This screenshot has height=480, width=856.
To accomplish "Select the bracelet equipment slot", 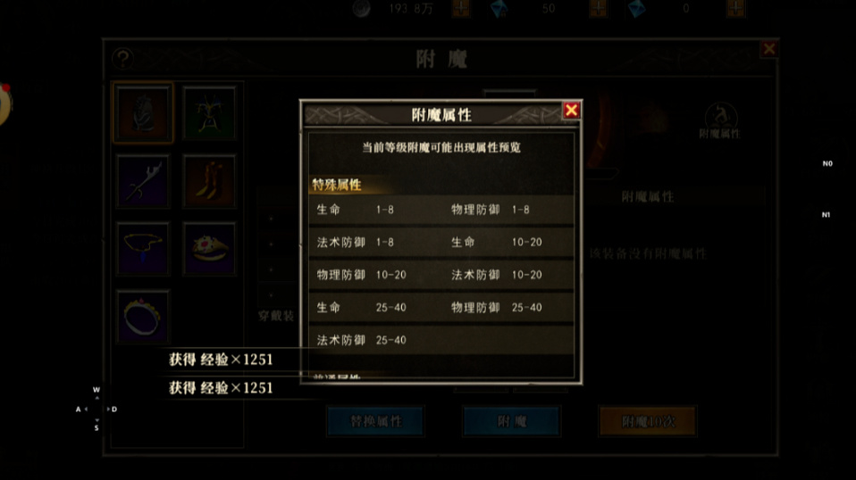I will [x=143, y=317].
